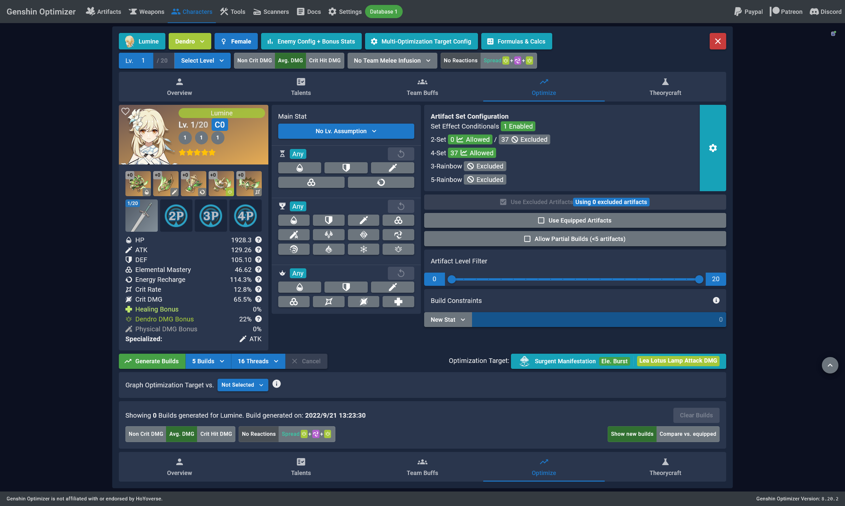Screen dimensions: 845x506
Task: Open the Weapons page
Action: (147, 11)
